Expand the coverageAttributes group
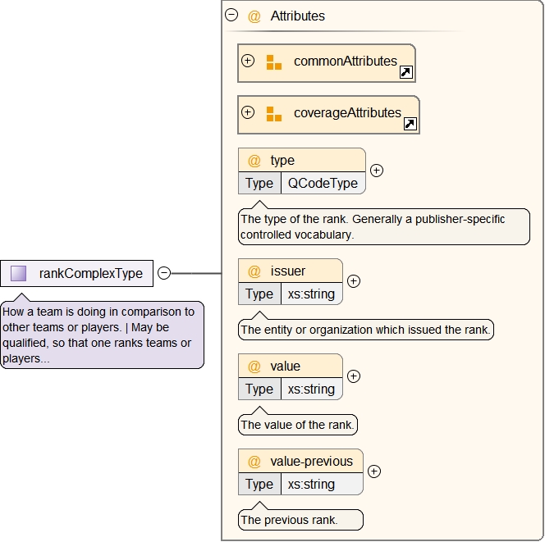Screen dimensions: 545x542 (x=248, y=112)
